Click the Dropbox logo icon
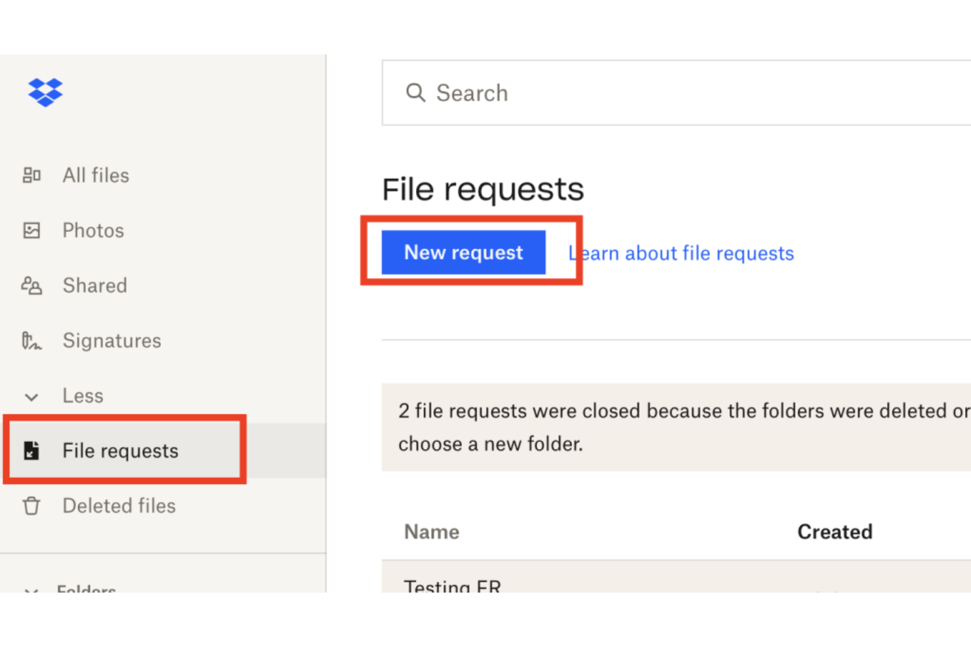This screenshot has height=647, width=971. pos(45,92)
